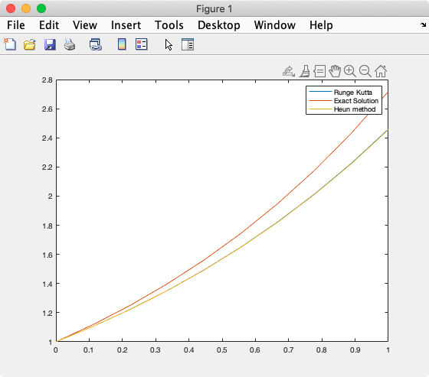Click the Link Plot icon
Screen dimensions: 429x377
[96, 44]
